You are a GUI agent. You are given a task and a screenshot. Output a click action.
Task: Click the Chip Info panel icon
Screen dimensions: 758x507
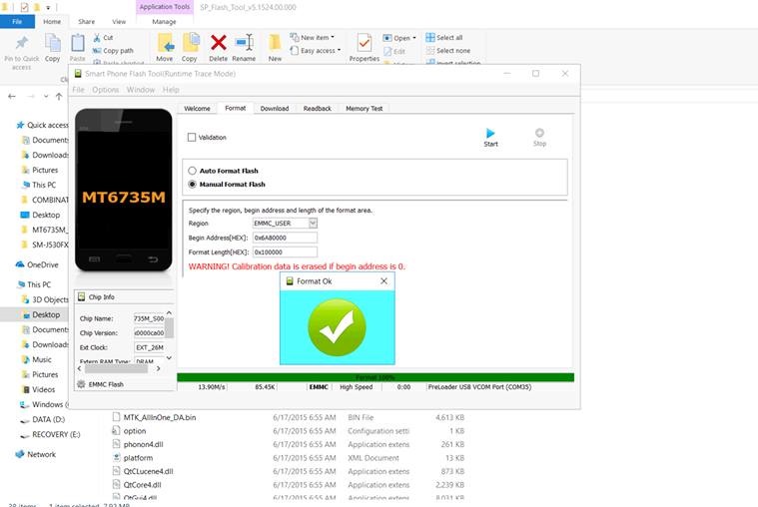point(82,296)
